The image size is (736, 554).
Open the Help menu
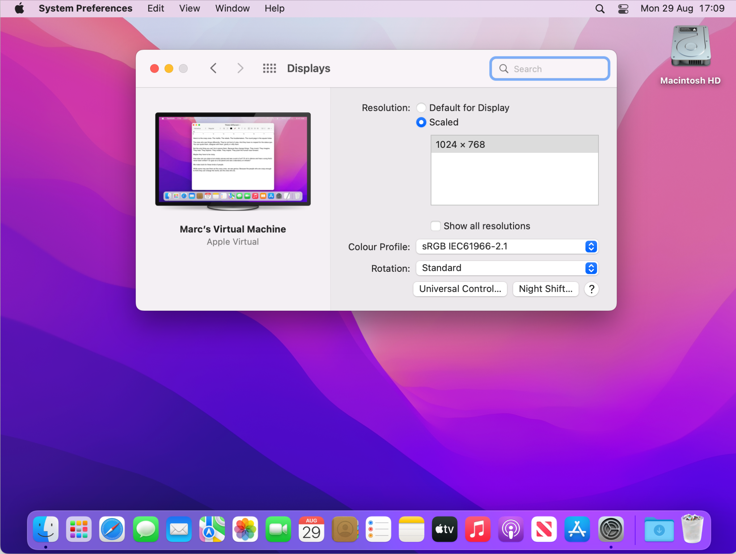pyautogui.click(x=274, y=8)
